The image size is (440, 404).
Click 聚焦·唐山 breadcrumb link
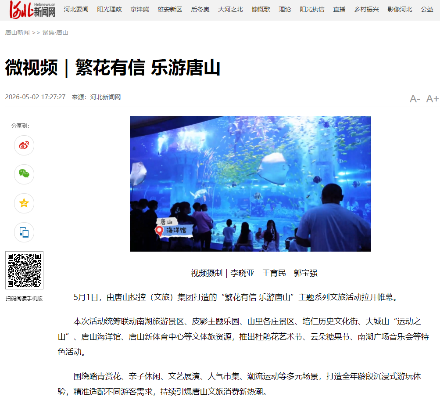click(55, 32)
